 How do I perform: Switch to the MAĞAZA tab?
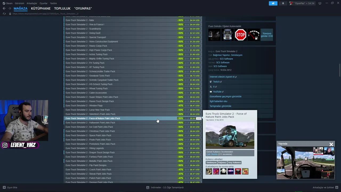(21, 9)
